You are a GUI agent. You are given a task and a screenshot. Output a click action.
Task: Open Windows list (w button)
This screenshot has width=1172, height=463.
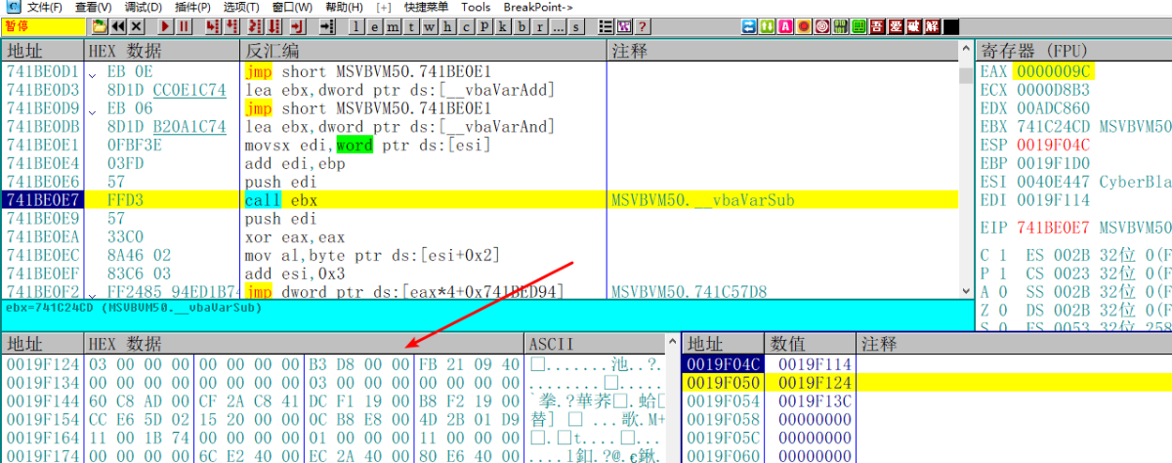429,25
